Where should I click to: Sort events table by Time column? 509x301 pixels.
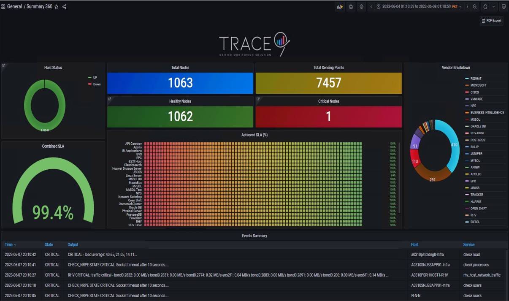click(x=11, y=244)
